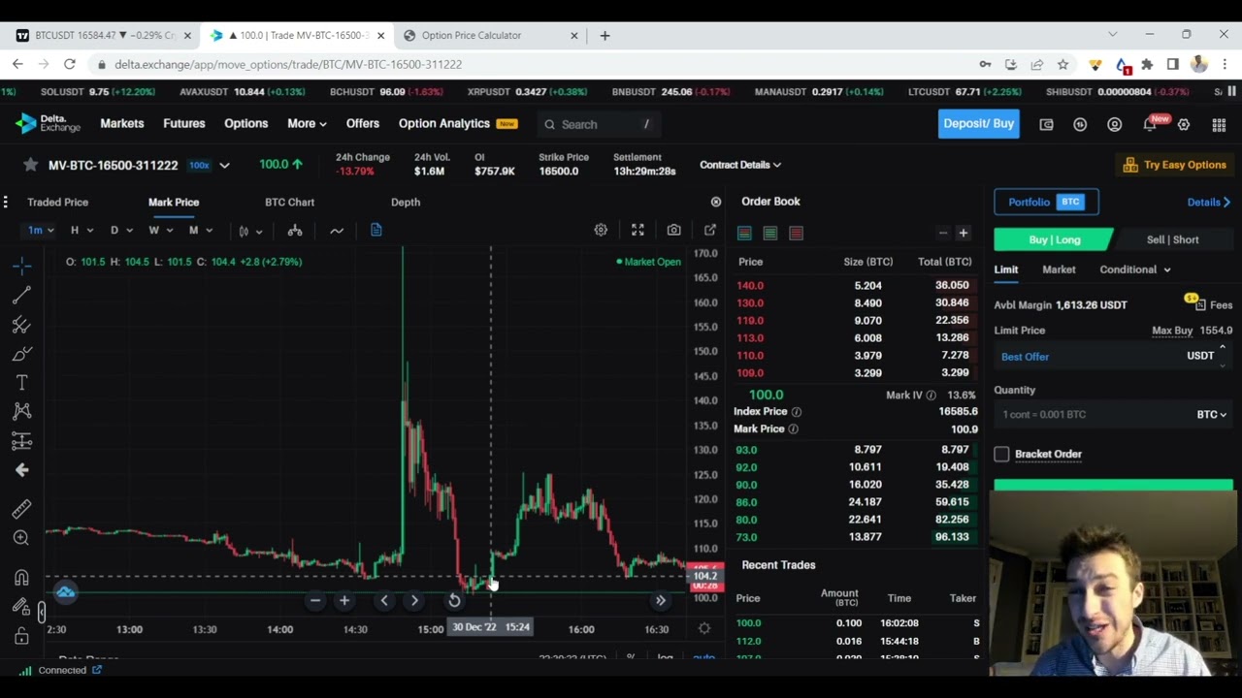Select the zoom in magnifier tool
This screenshot has width=1242, height=698.
tap(21, 538)
